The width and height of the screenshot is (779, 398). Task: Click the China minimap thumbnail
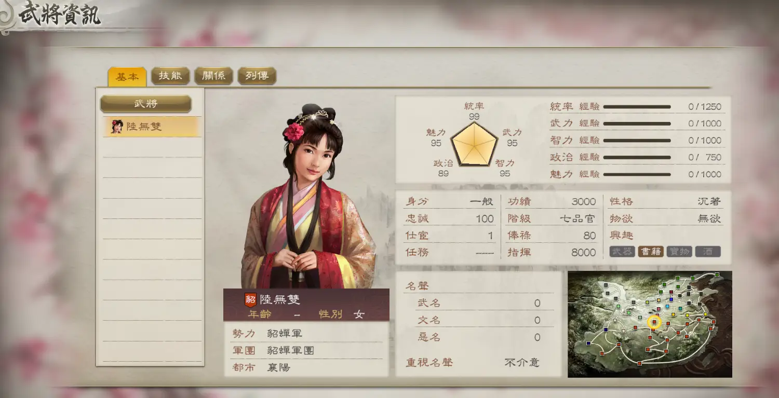tap(650, 324)
